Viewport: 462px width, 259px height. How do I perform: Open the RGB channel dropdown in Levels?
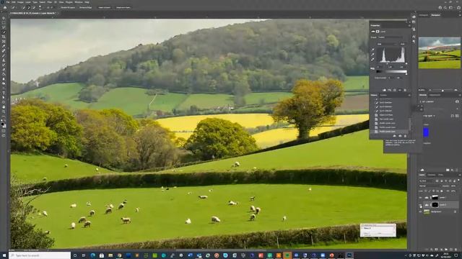click(x=387, y=44)
